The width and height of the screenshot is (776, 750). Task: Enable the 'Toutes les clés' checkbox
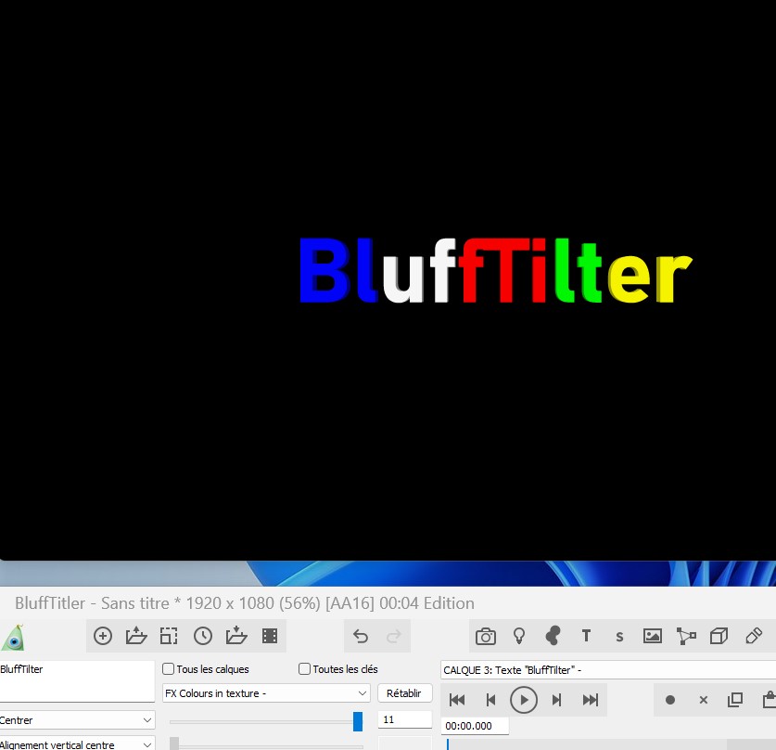point(304,669)
